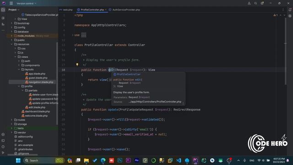This screenshot has height=165, width=293.
Task: Expand the public folder
Action: point(11,40)
